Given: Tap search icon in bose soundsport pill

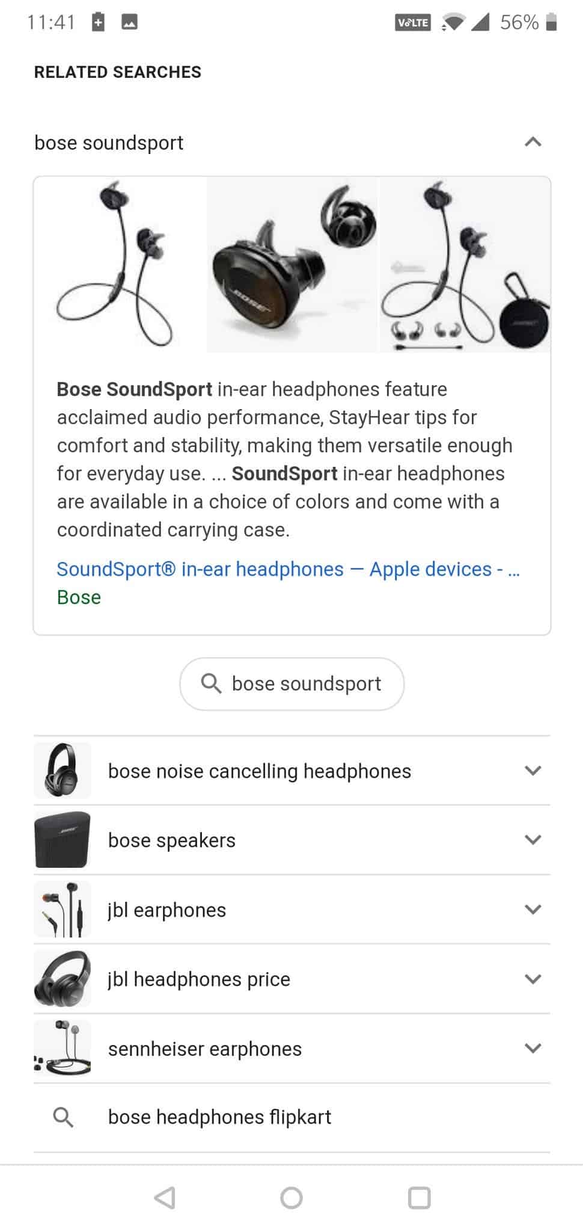Looking at the screenshot, I should point(211,683).
